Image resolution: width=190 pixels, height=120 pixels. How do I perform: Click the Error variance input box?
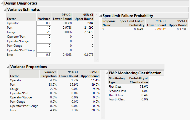pos(44,55)
